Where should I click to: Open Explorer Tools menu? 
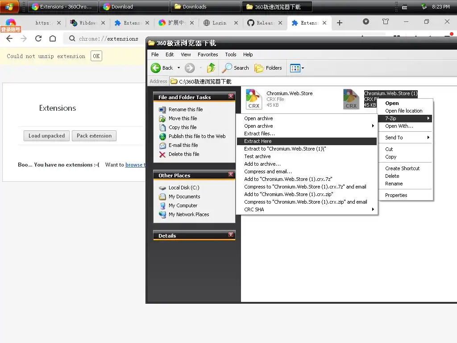231,54
